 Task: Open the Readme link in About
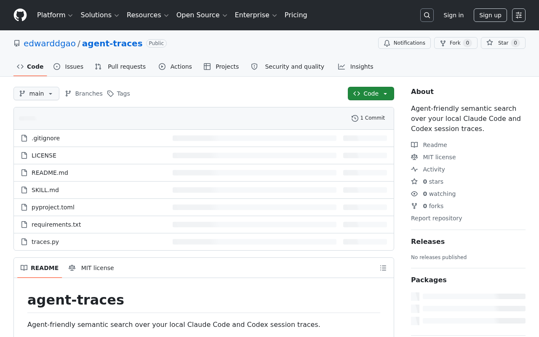tap(429, 145)
